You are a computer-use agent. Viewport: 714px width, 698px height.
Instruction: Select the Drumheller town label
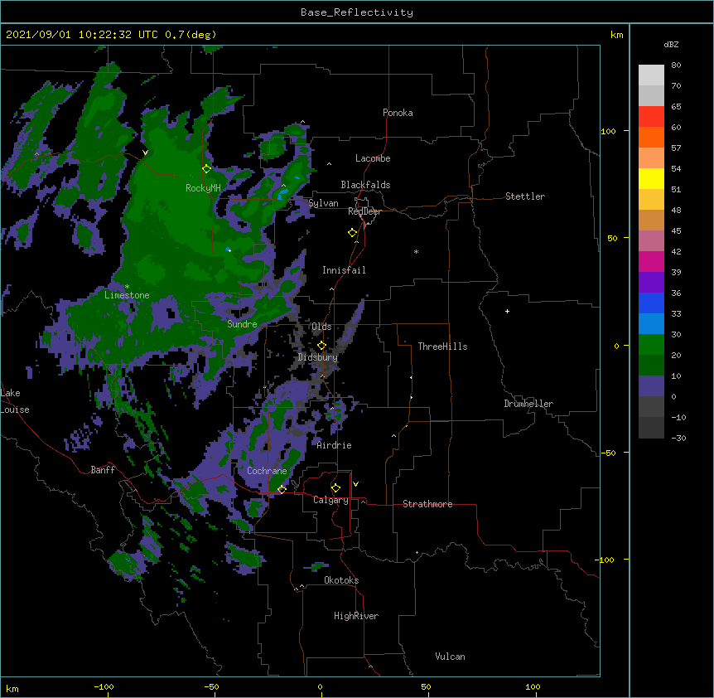(528, 404)
